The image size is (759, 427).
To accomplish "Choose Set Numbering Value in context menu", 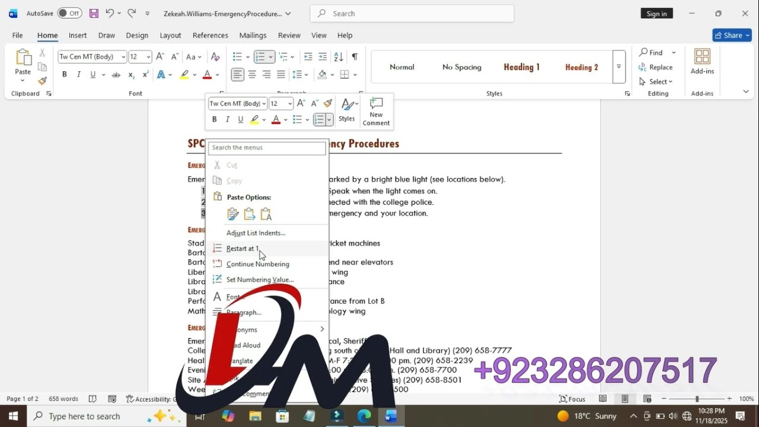I will [x=267, y=279].
